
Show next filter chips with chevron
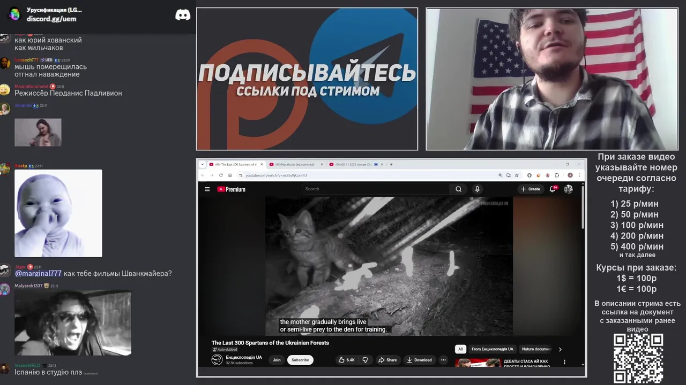560,349
